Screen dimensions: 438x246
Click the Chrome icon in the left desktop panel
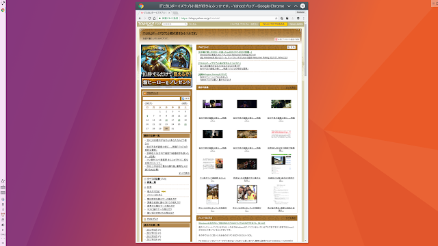3,10
